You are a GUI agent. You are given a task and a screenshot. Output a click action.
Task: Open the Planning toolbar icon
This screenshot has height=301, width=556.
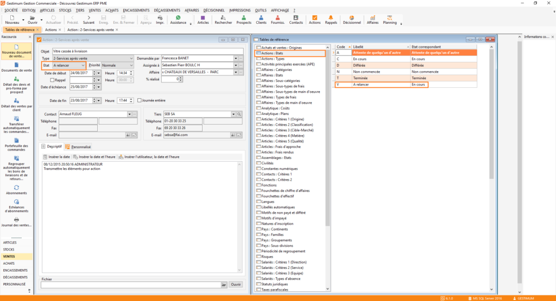coord(389,18)
